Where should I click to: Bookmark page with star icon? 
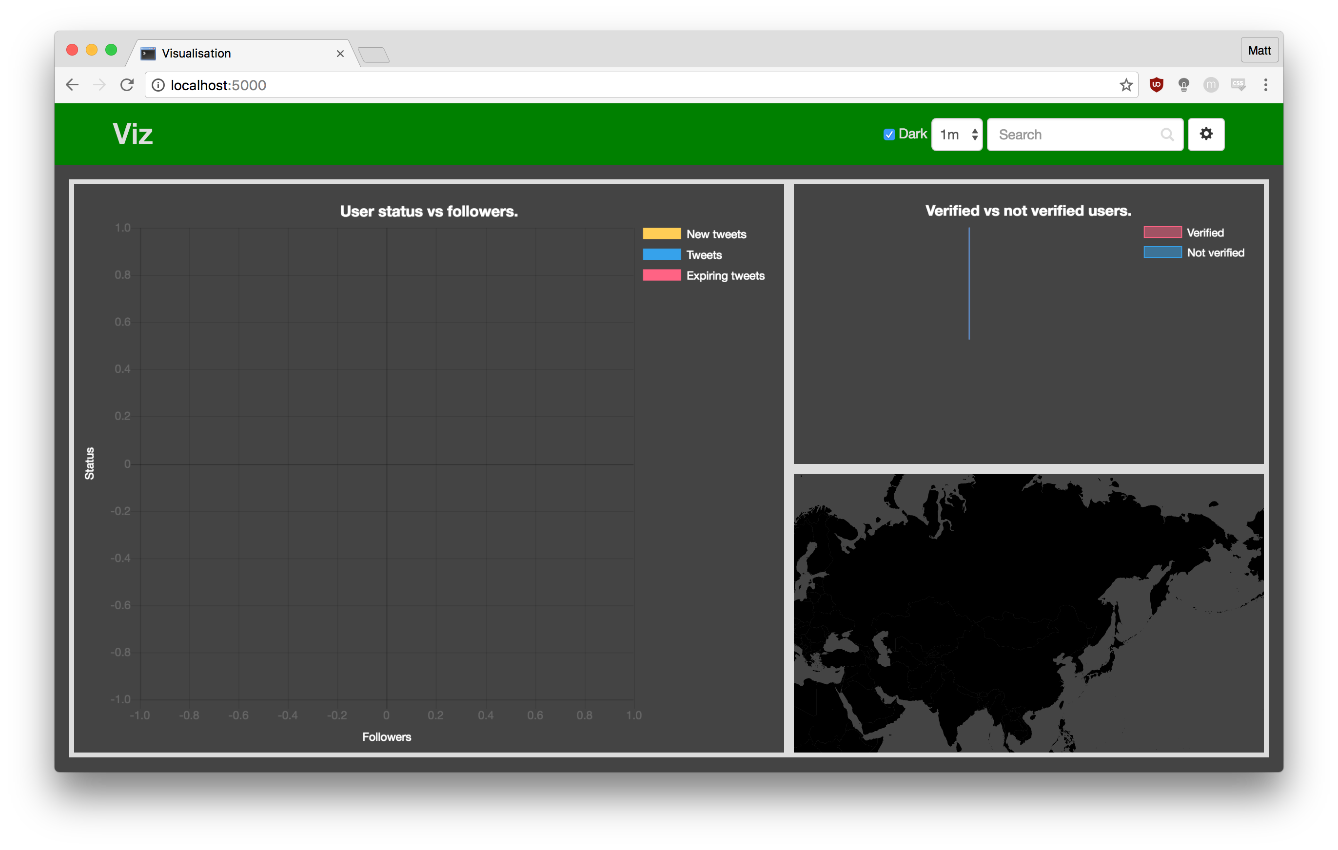click(x=1126, y=84)
